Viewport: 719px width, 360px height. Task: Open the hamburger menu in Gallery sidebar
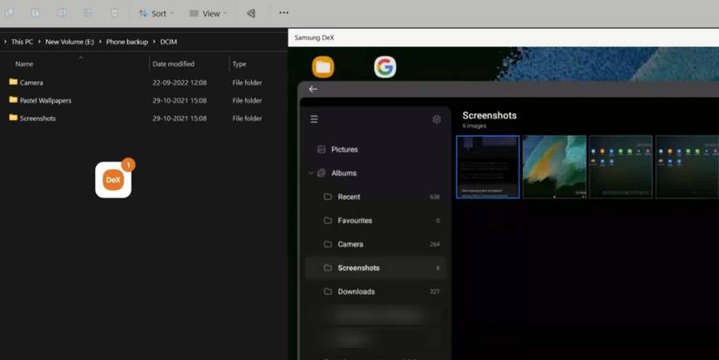pyautogui.click(x=314, y=119)
